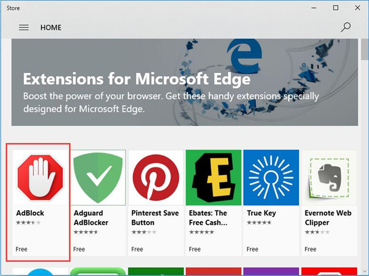
Task: Click the vertical scrollbar thumb
Action: [365, 50]
